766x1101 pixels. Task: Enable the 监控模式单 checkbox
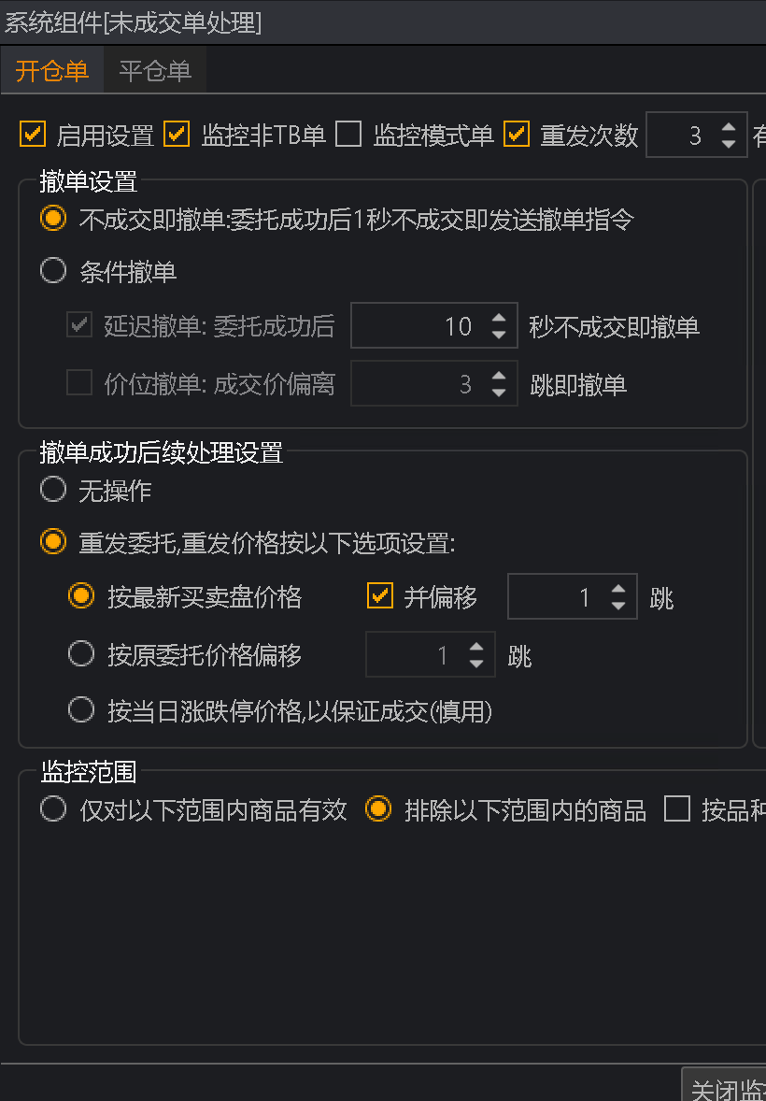coord(348,135)
